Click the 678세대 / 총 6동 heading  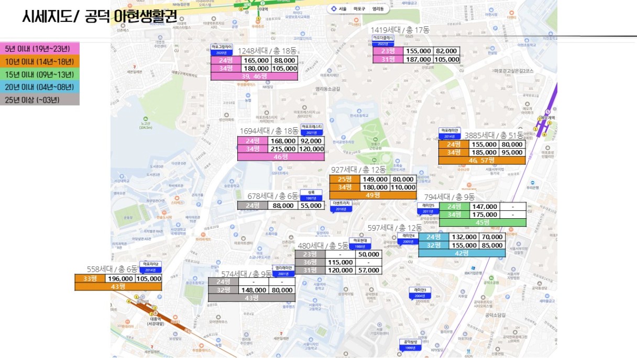pos(272,196)
